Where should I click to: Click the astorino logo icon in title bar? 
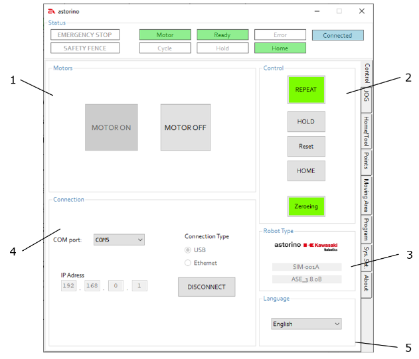(51, 11)
